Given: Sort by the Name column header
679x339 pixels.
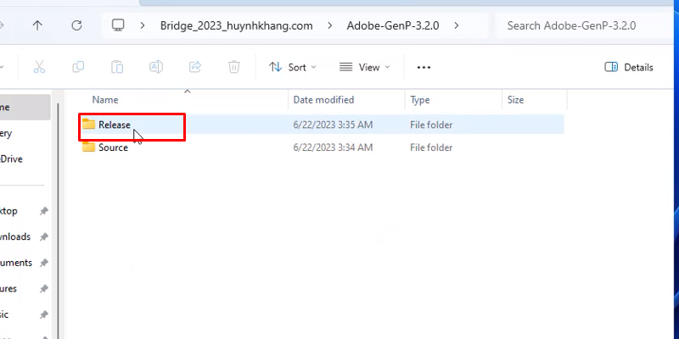Looking at the screenshot, I should (104, 100).
